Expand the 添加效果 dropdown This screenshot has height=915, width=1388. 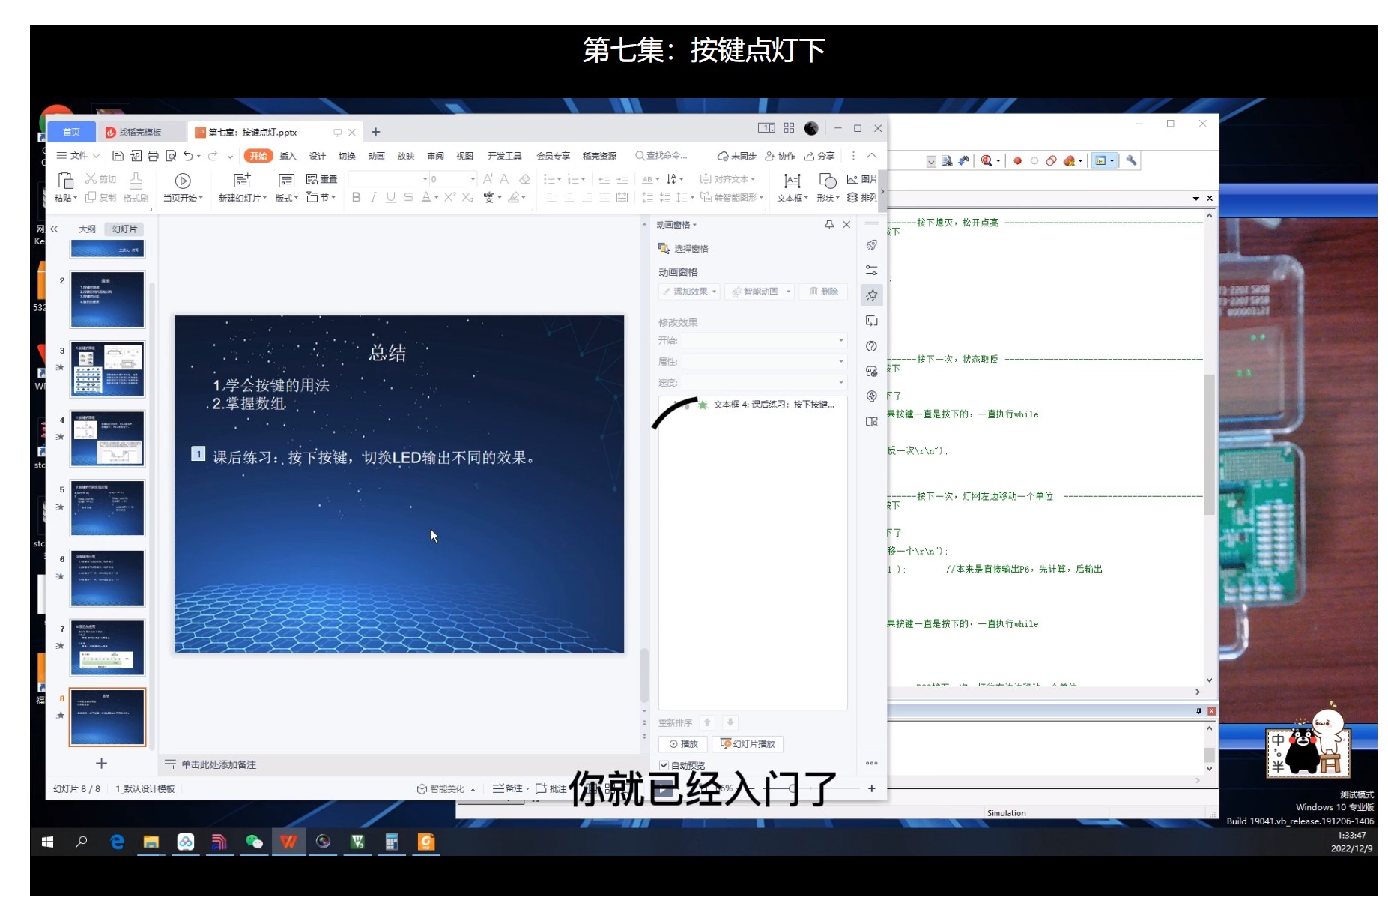(714, 292)
